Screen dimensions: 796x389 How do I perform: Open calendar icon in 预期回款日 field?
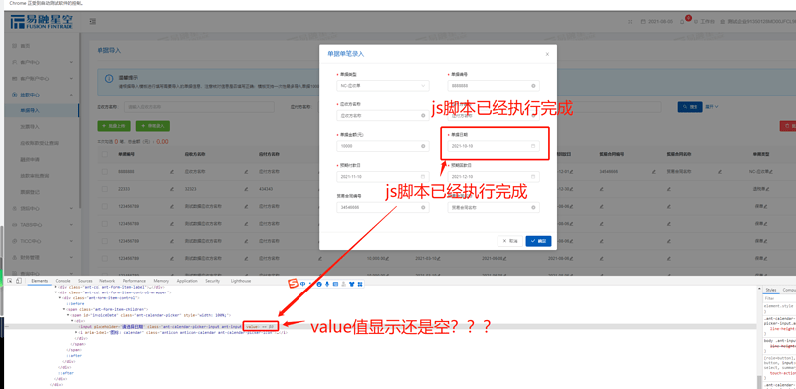click(x=533, y=177)
